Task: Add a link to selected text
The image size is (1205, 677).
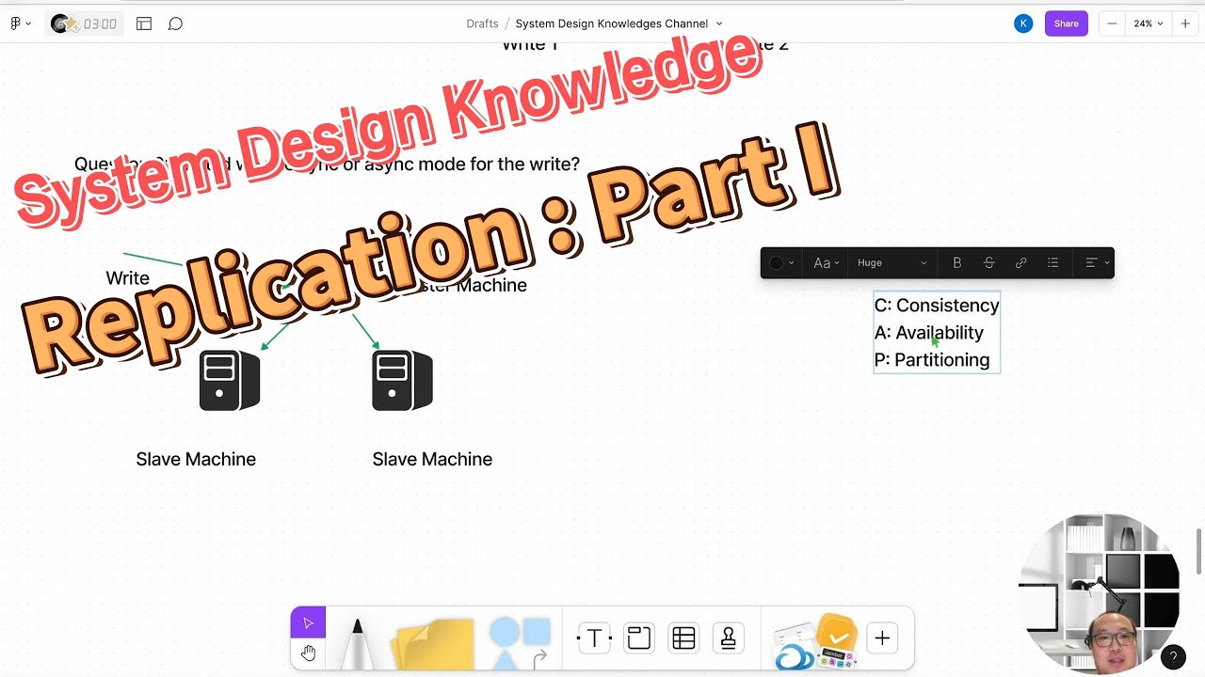Action: tap(1020, 263)
